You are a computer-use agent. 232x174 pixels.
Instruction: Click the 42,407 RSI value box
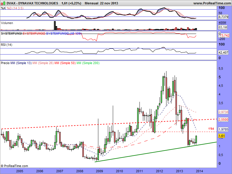[x=223, y=52]
